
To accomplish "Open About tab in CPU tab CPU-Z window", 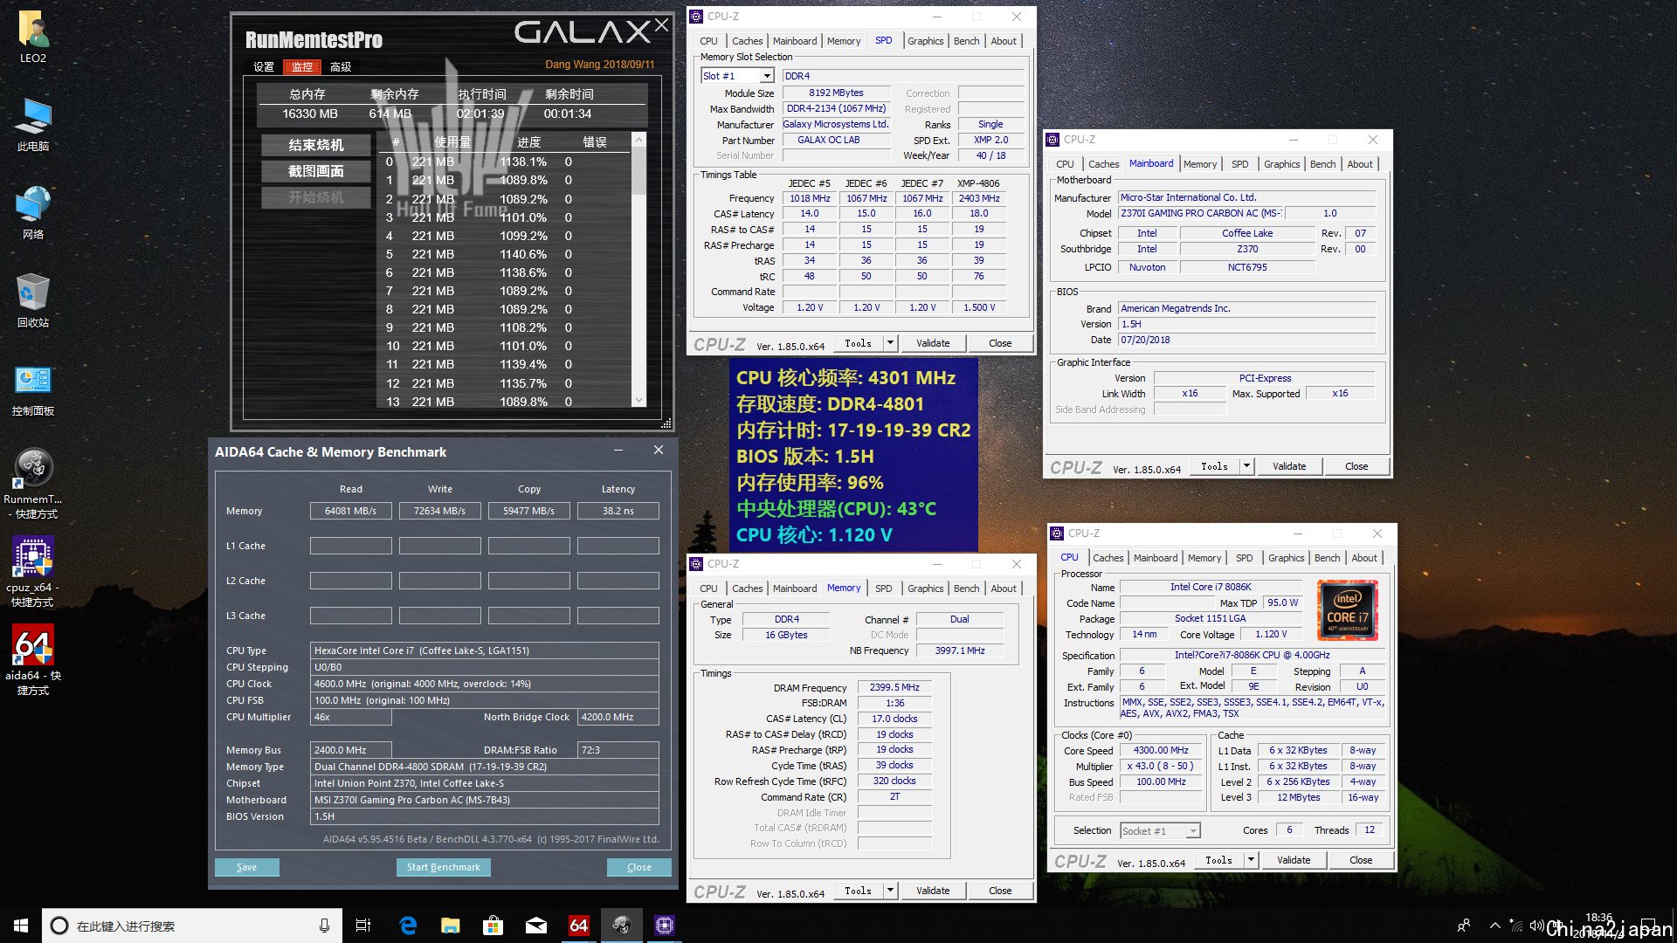I will (1364, 558).
